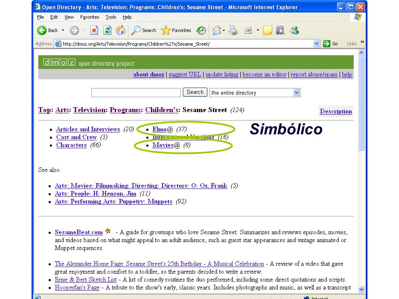Open the 'the entire directory' search scope dropdown

(296, 93)
